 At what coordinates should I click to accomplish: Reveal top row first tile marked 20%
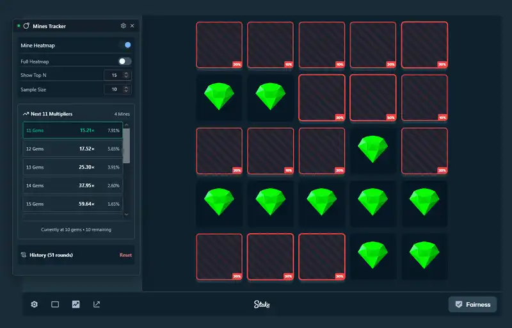pos(219,45)
